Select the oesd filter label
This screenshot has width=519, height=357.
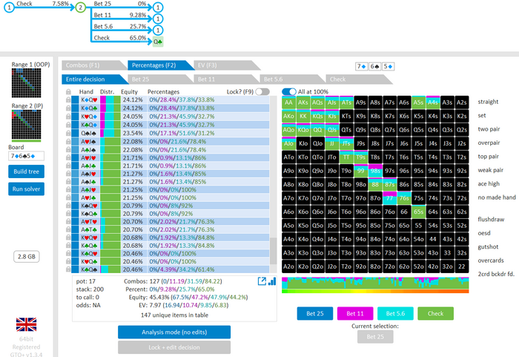coord(484,233)
